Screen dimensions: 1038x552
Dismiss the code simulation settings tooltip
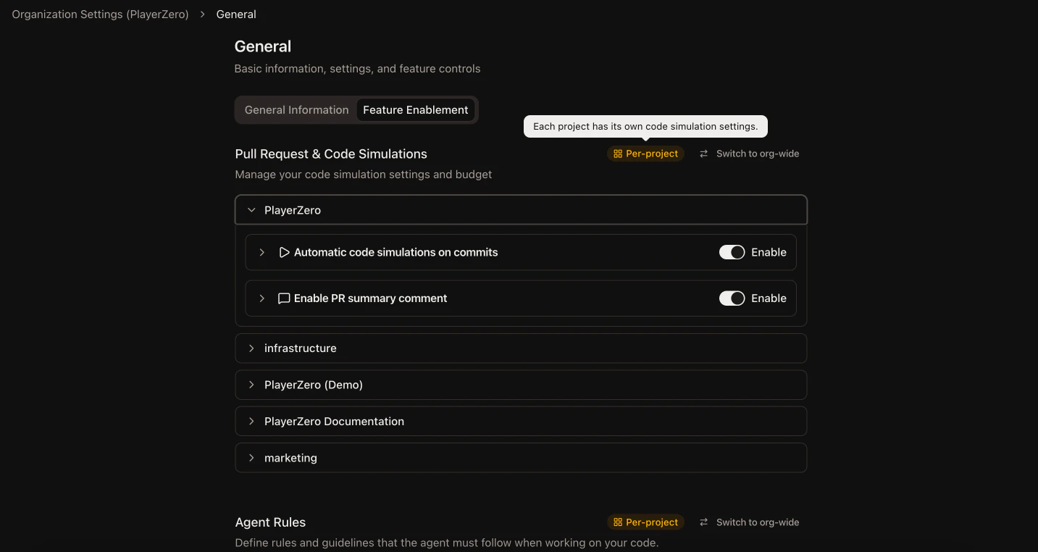click(x=645, y=126)
